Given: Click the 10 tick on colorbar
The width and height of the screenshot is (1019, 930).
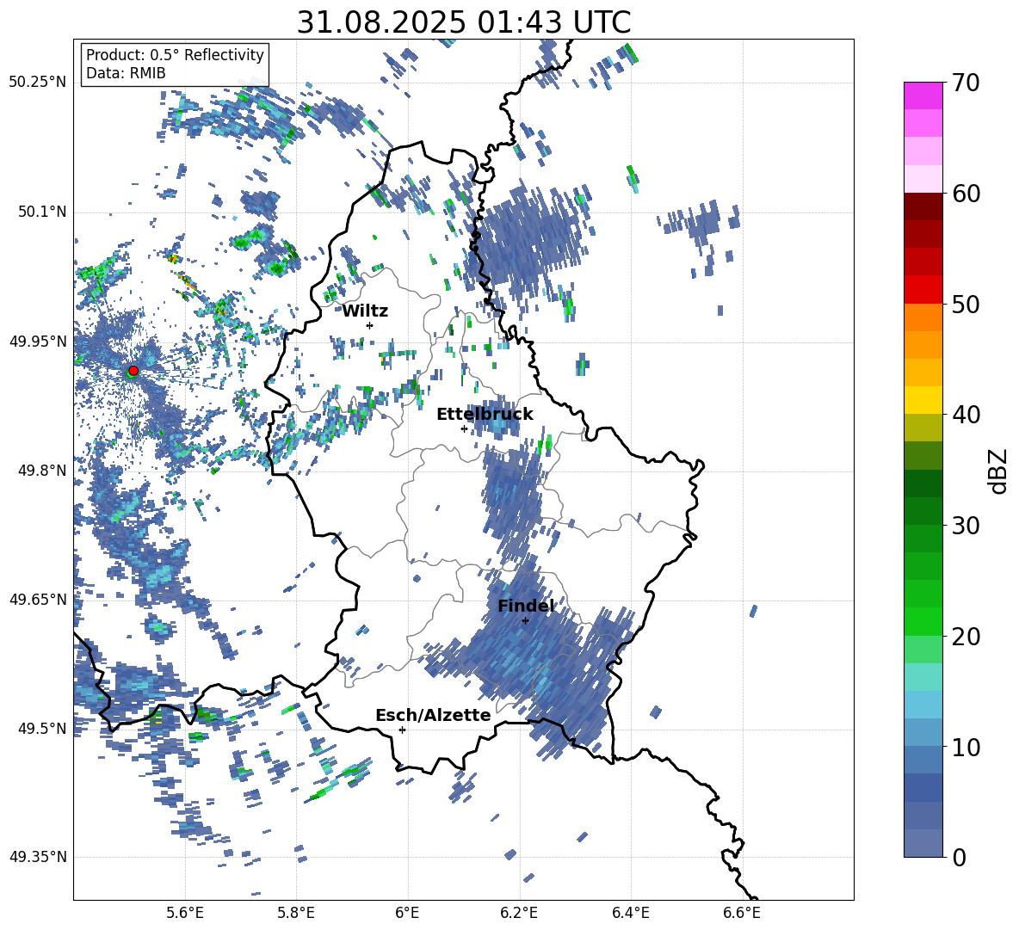Looking at the screenshot, I should pos(967,747).
